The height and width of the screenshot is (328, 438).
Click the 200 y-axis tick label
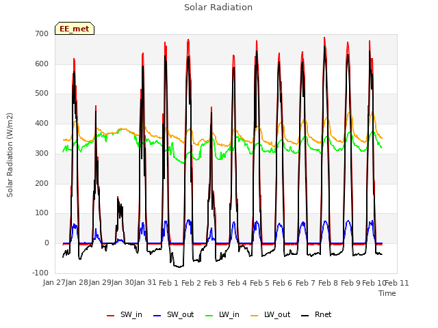click(x=42, y=183)
